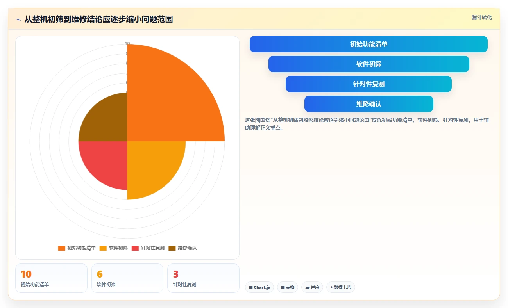Screen dimensions: 508x308
Task: Click the 初始功能清单 legend label
Action: [81, 248]
